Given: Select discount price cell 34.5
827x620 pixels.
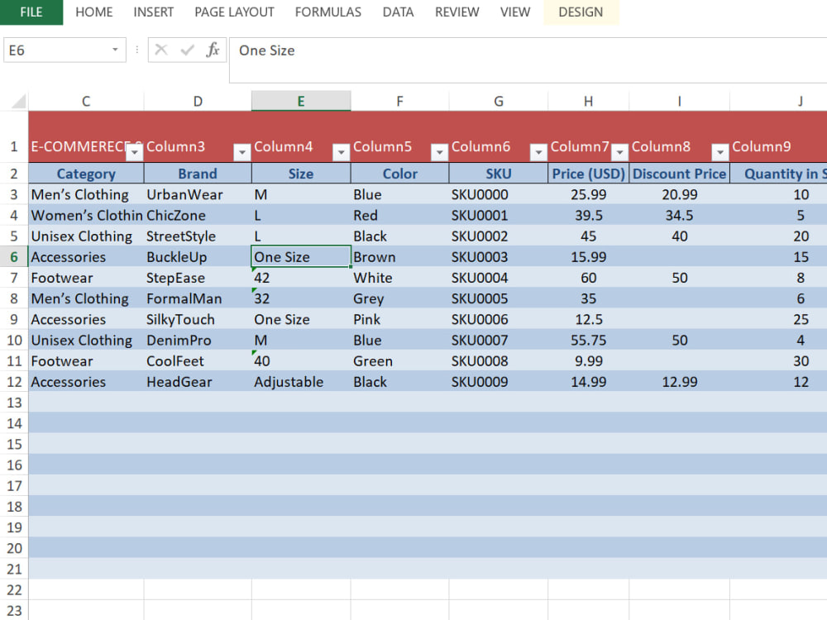Looking at the screenshot, I should [x=679, y=215].
